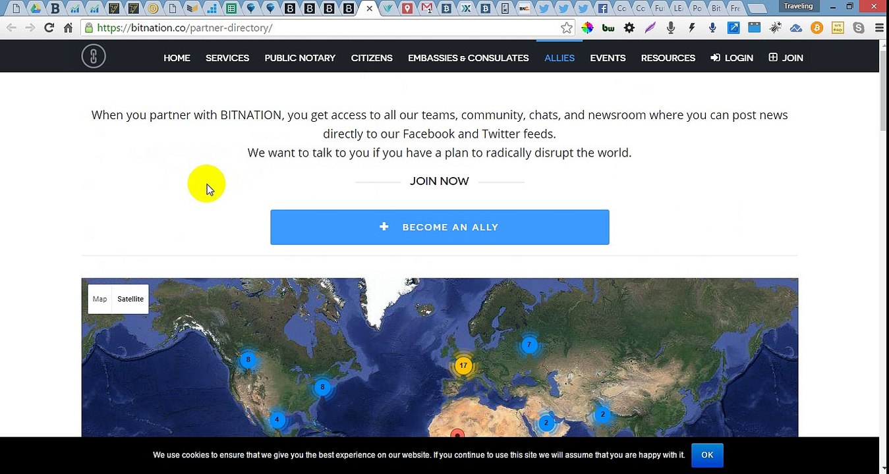Switch to the gold Bitcoin coin tab
The image size is (889, 474).
(x=153, y=9)
